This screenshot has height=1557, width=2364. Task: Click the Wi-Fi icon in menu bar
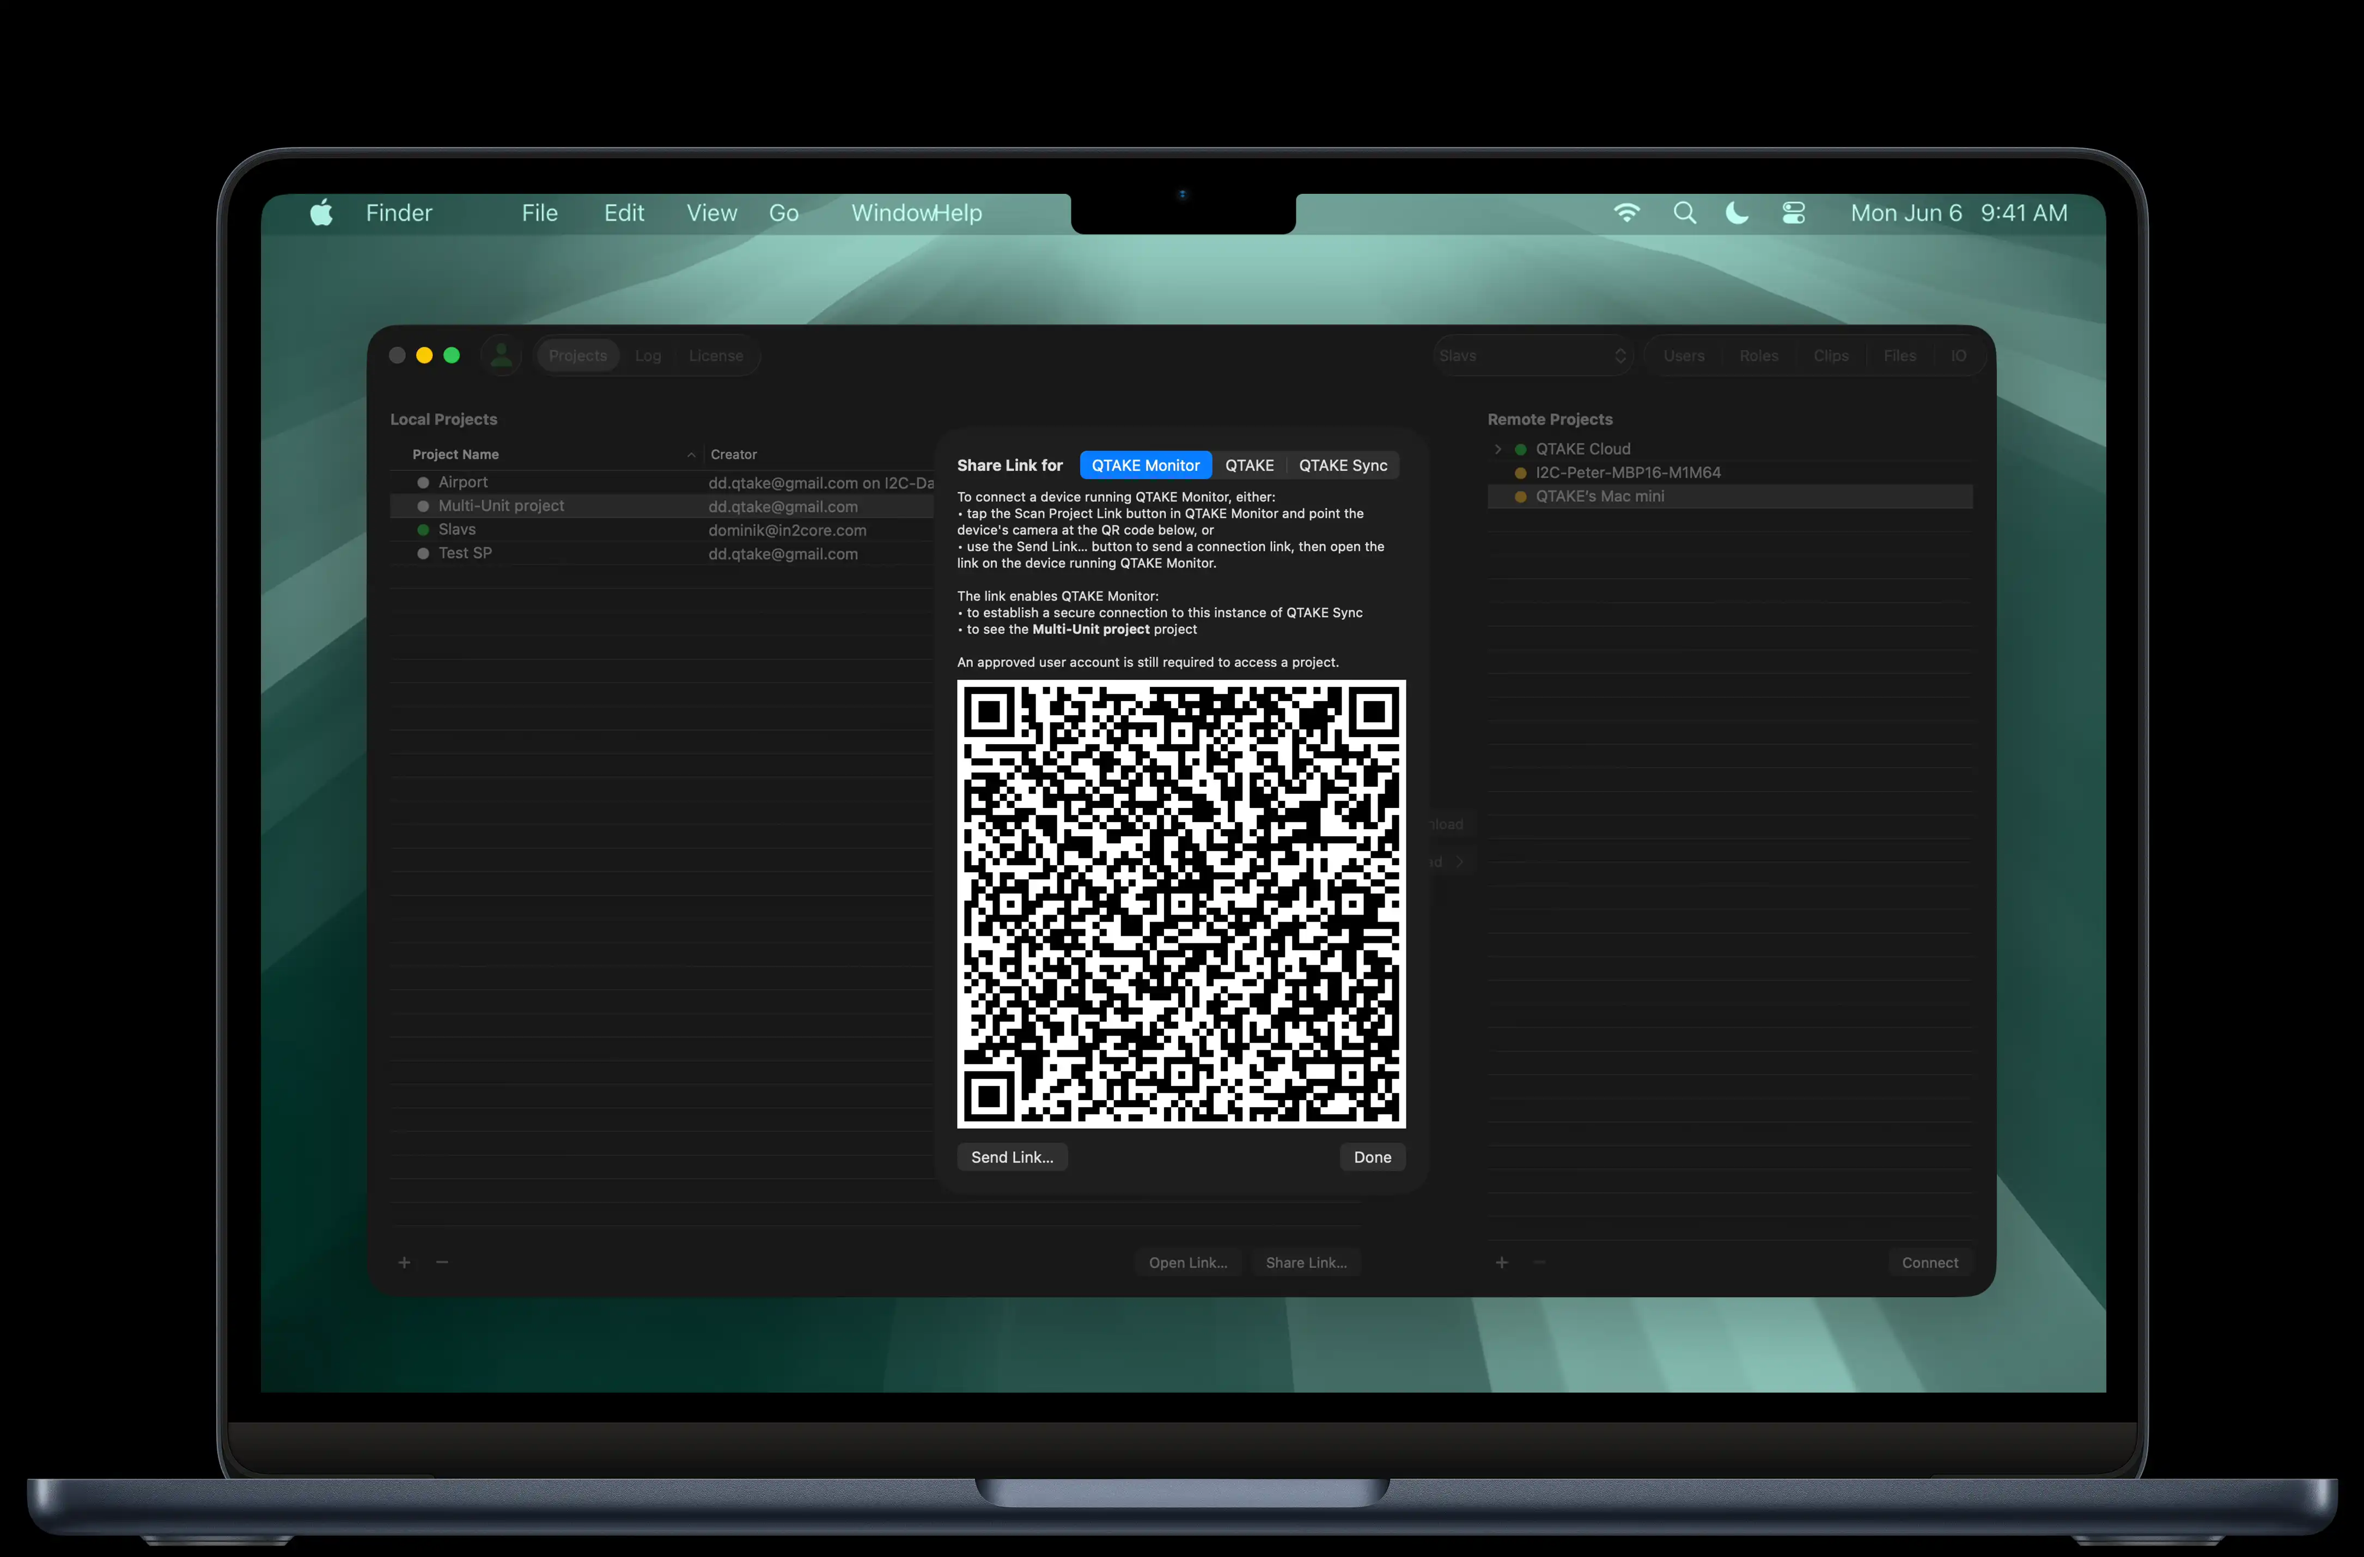1627,212
